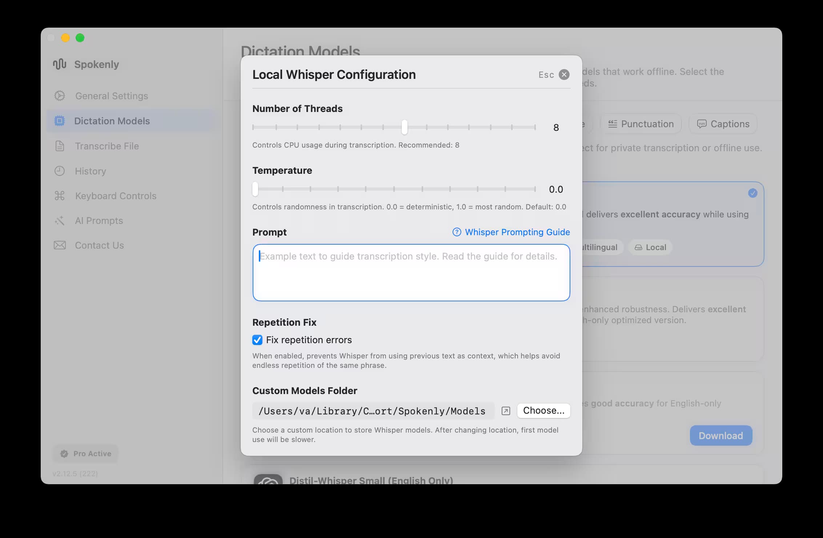
Task: Open Contact Us via the envelope icon
Action: [60, 245]
